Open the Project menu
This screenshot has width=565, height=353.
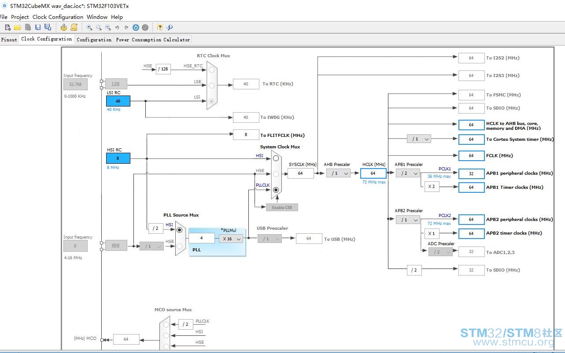[20, 17]
